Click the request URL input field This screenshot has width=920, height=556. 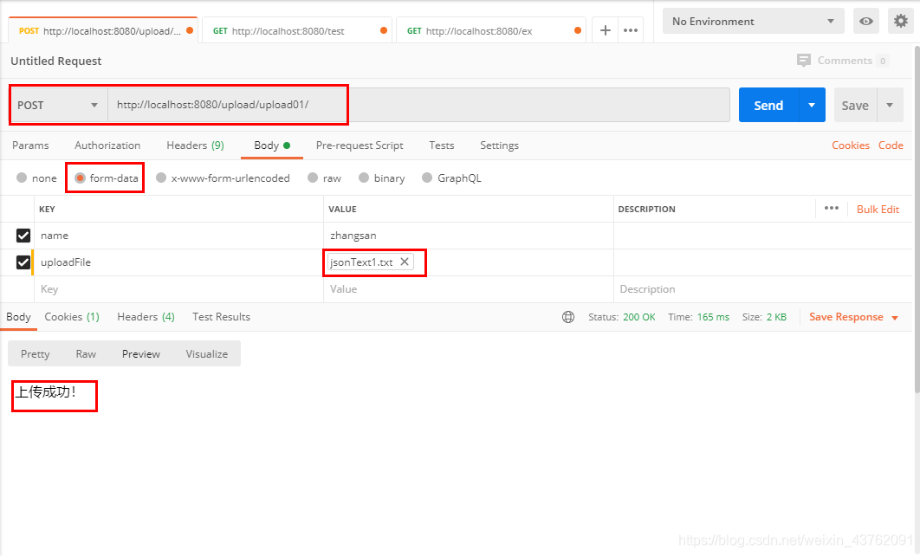(x=419, y=105)
